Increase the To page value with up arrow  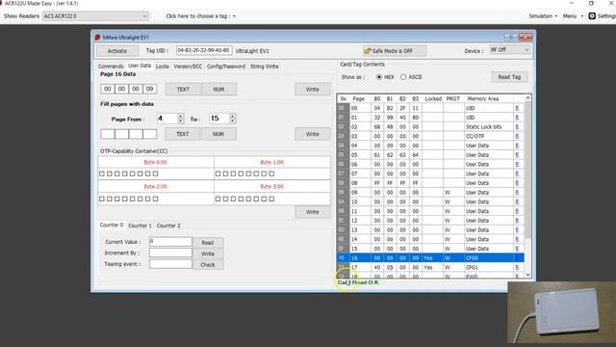point(233,116)
